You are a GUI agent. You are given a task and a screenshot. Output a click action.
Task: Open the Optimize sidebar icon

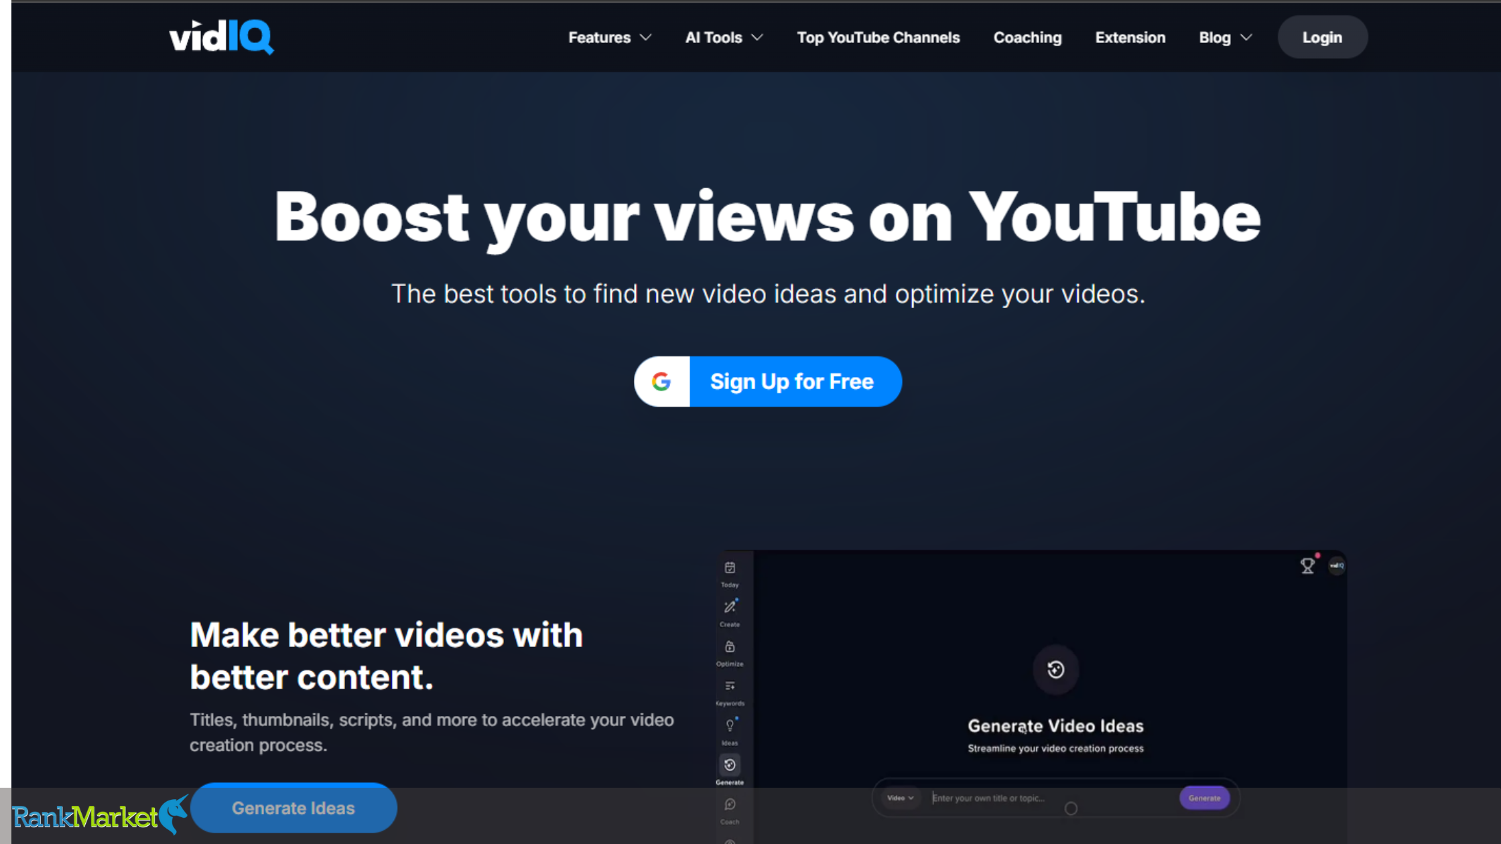tap(730, 648)
